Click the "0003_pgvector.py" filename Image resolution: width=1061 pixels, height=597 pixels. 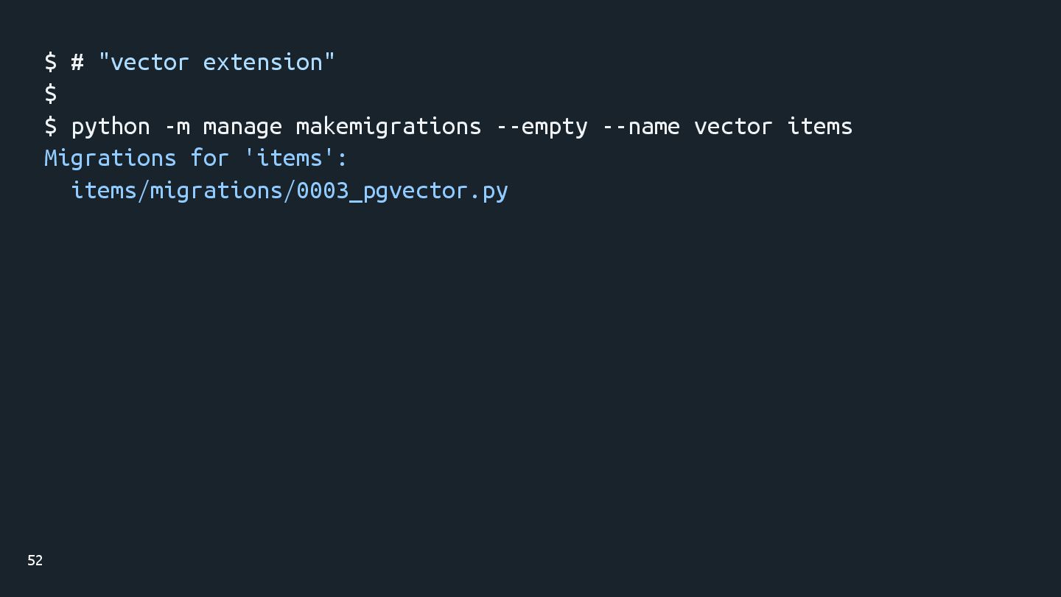pos(402,190)
